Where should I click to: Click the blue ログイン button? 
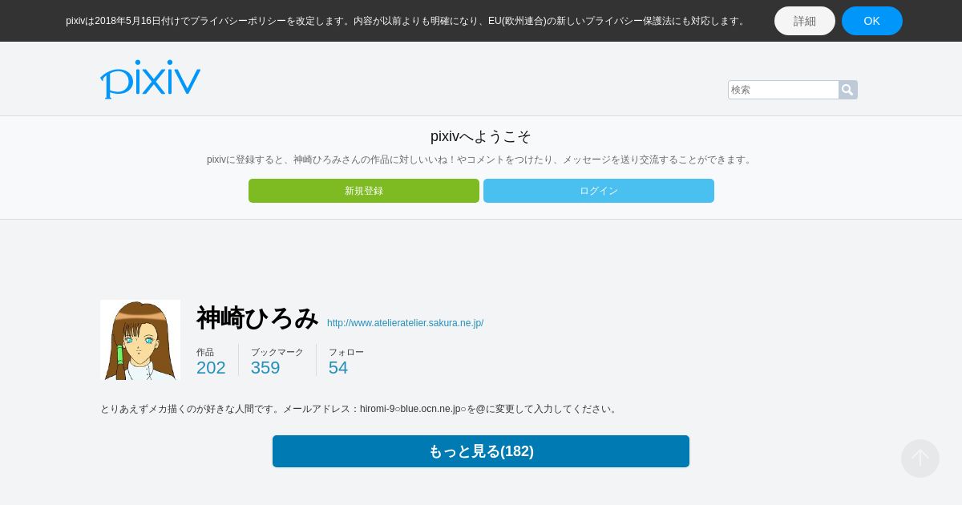tap(599, 191)
